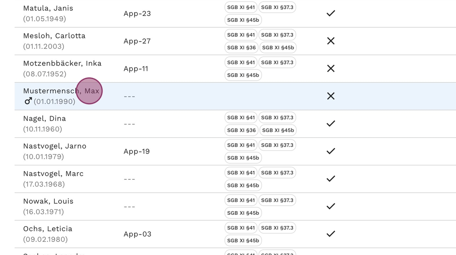Image resolution: width=456 pixels, height=255 pixels.
Task: Open patient Motzenbbäcker, Inka entry
Action: tap(62, 64)
